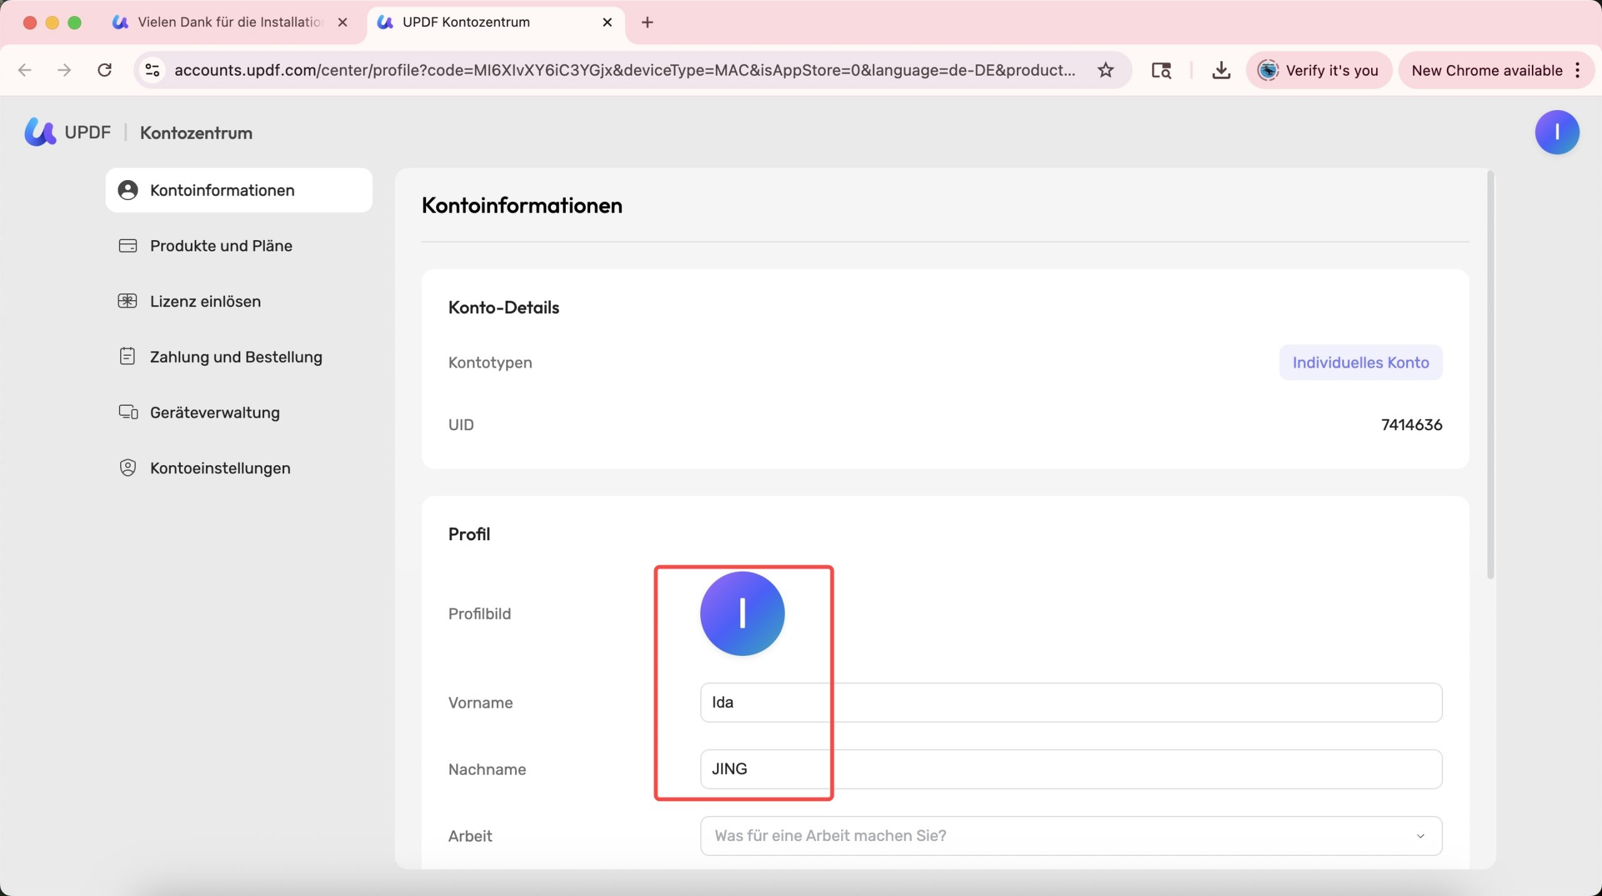Open the user avatar menu at top right
Image resolution: width=1602 pixels, height=896 pixels.
1557,132
